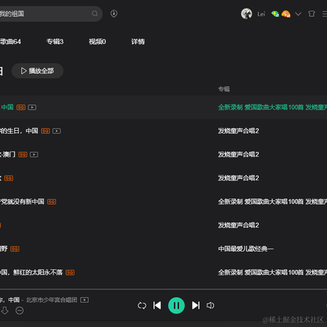Open album link on 鲜红的太阳永不落 row
This screenshot has height=327, width=327.
[x=272, y=272]
